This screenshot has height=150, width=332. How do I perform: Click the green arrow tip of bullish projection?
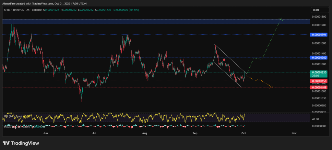[281, 18]
